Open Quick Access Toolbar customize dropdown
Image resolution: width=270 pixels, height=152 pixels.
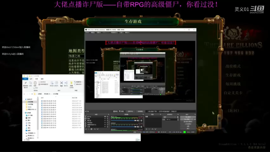pyautogui.click(x=32, y=76)
